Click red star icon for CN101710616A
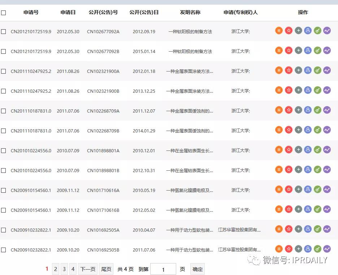The width and height of the screenshot is (338, 275). pos(289,189)
